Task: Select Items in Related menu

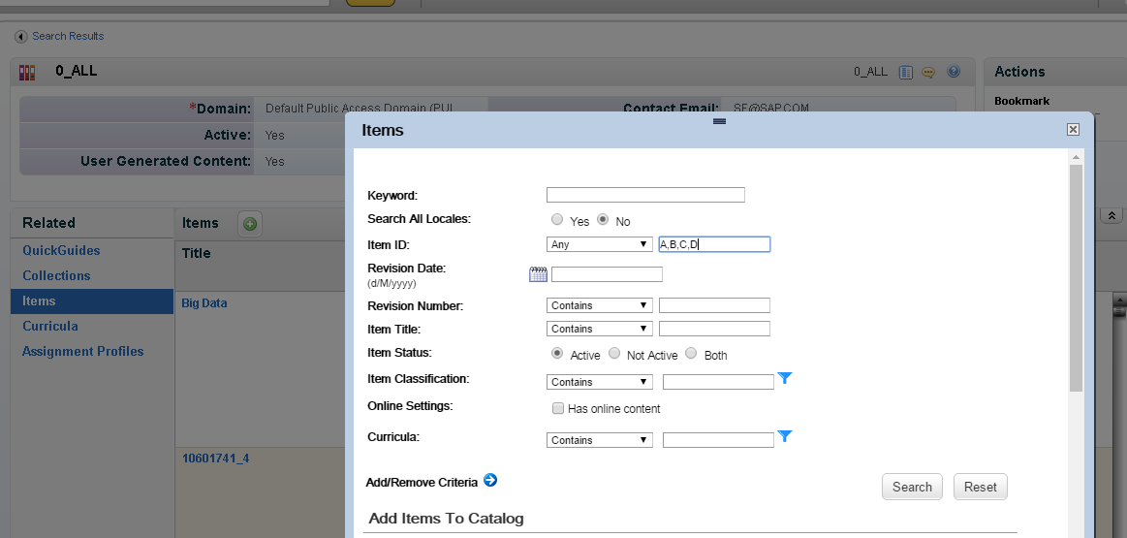Action: point(92,301)
